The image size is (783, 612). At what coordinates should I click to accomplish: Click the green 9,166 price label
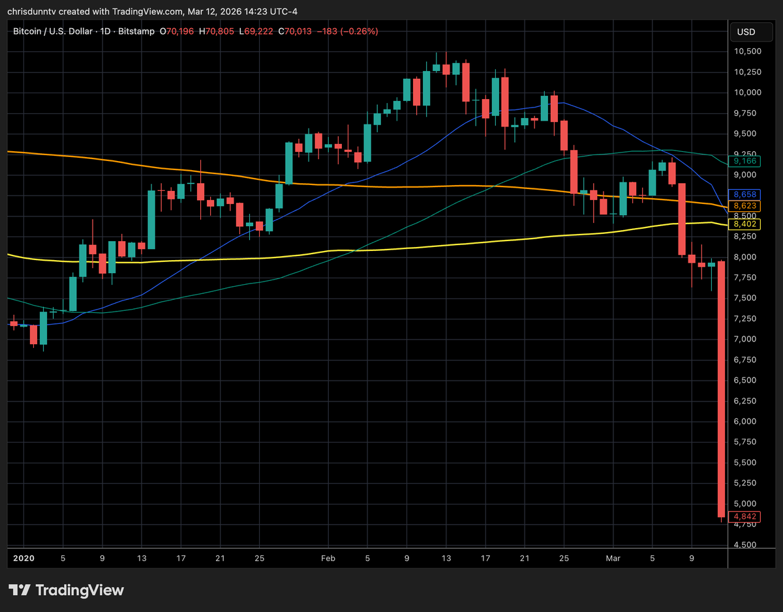click(745, 160)
